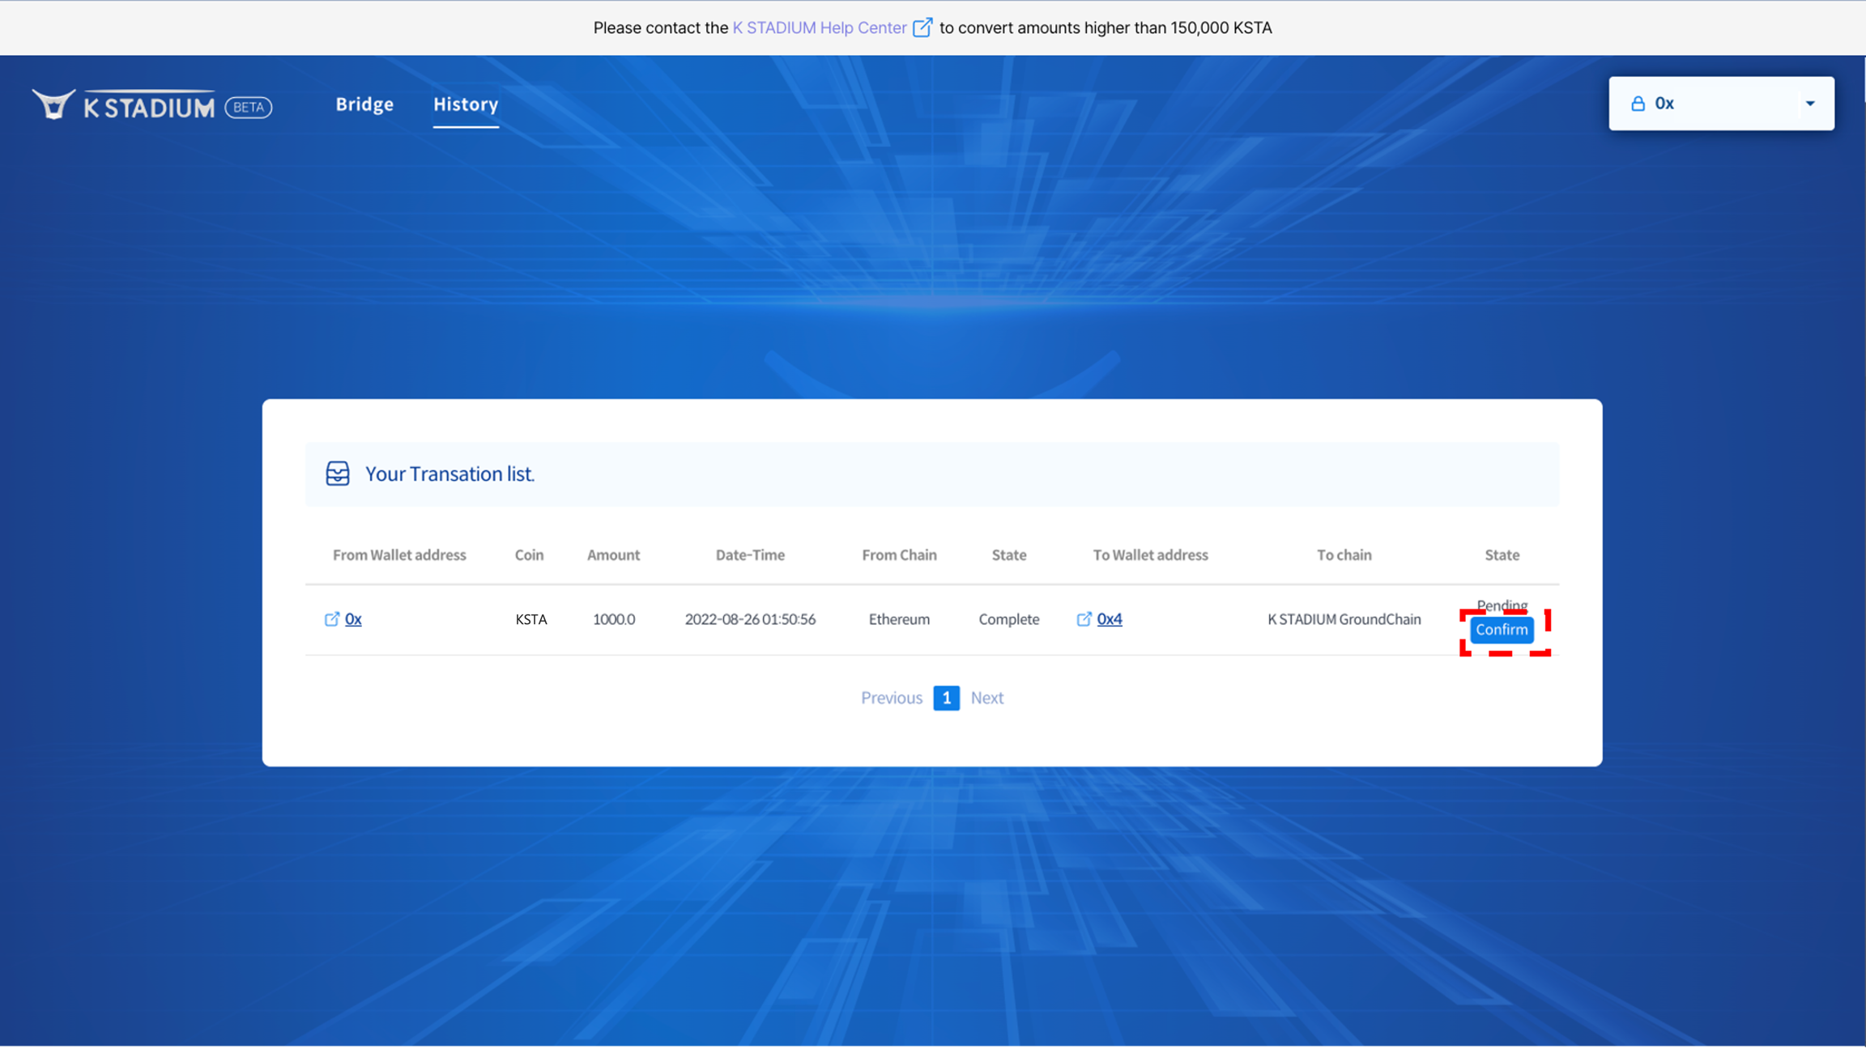Open the History tab
The height and width of the screenshot is (1049, 1866).
coord(466,104)
